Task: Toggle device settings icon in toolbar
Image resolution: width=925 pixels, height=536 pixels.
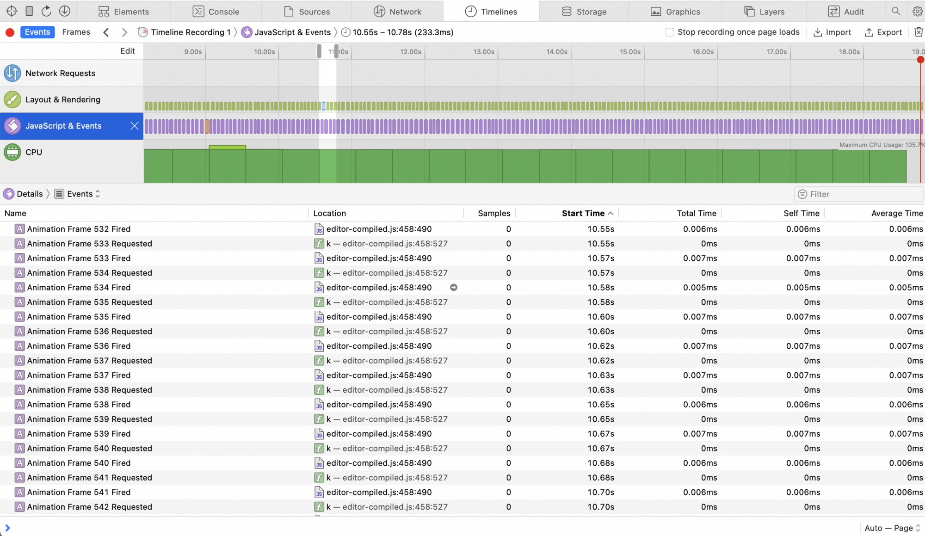Action: [29, 11]
